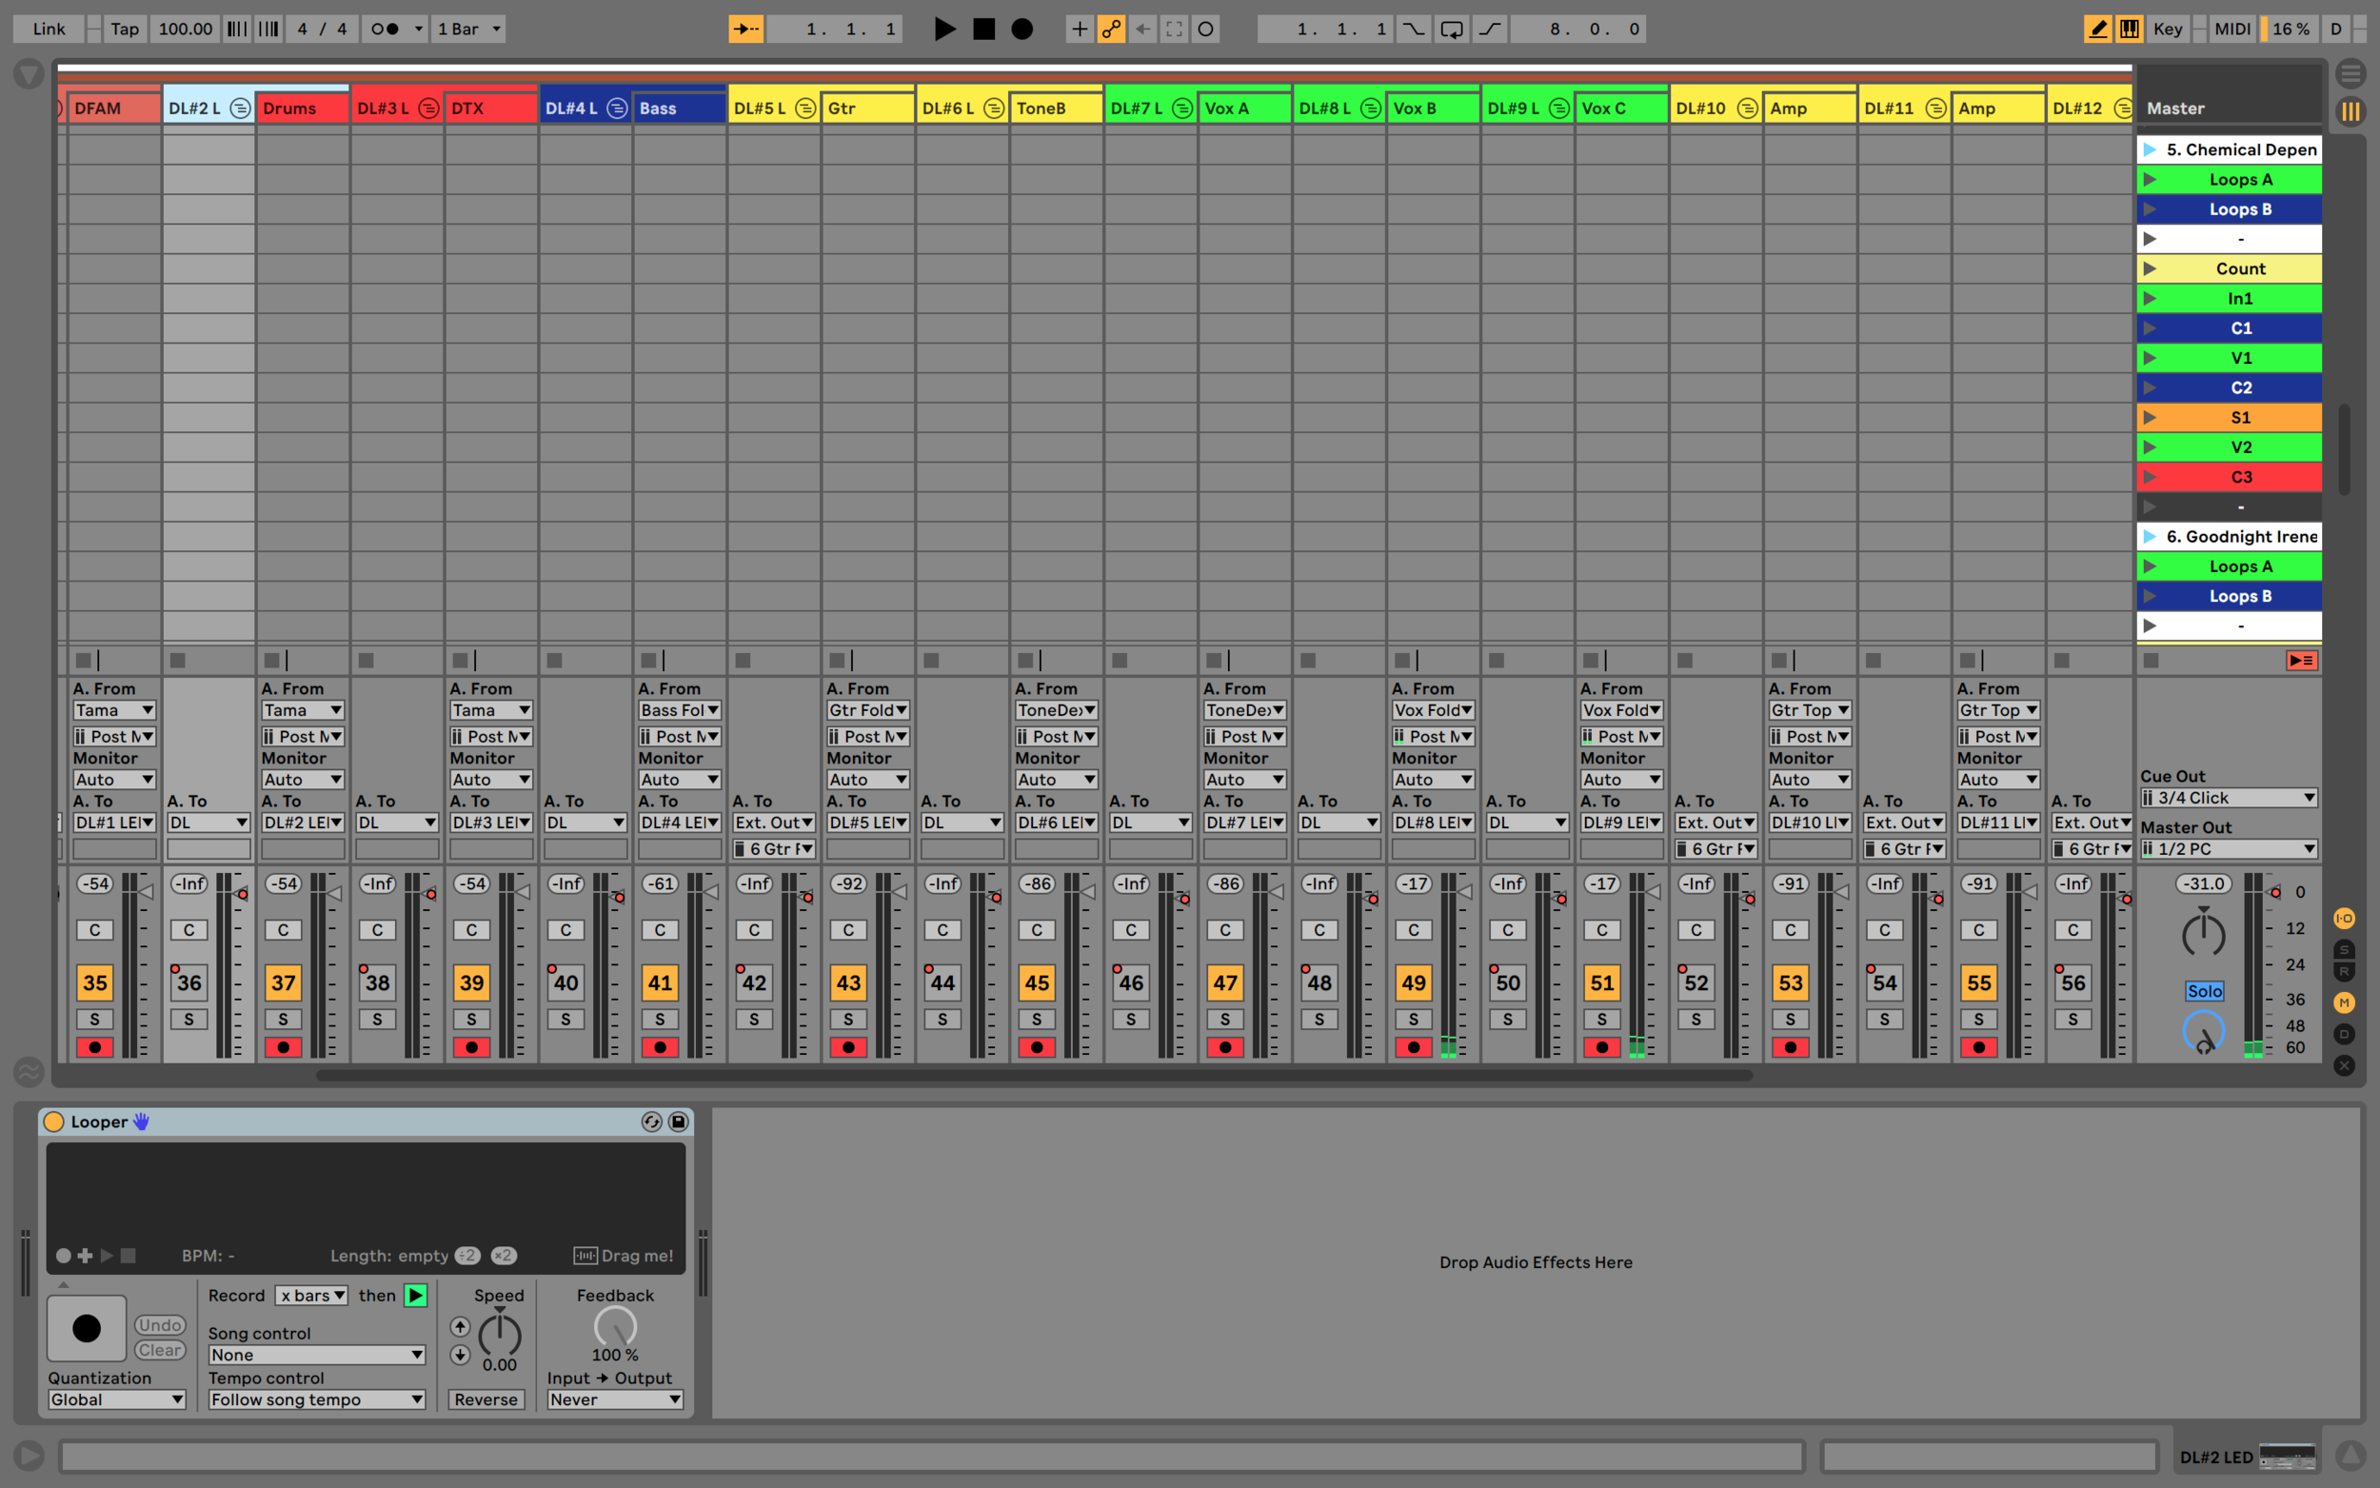Select the Drums track header
This screenshot has width=2380, height=1488.
tap(302, 109)
